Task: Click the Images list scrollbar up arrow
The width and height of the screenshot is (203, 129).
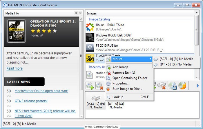Action: pos(197,12)
